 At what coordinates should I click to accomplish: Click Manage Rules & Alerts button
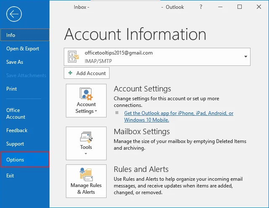(x=86, y=181)
